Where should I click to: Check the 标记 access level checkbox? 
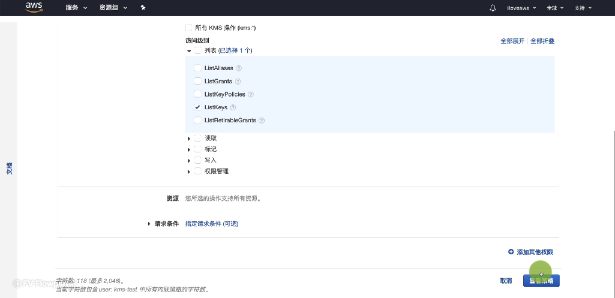click(x=197, y=149)
